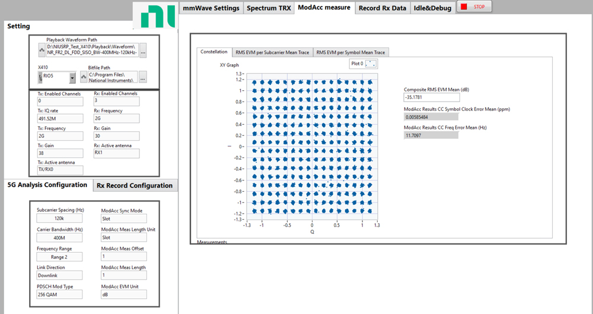Screen dimensions: 593x314
Task: Click the Playback Waveform Path browse button
Action: 143,50
